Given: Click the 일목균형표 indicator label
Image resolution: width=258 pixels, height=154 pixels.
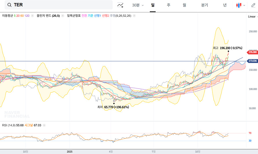Looking at the screenshot, I should (x=74, y=16).
